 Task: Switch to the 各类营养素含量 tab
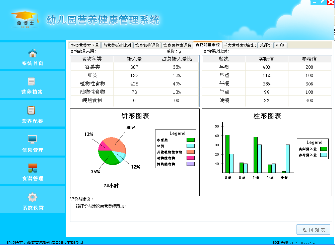point(85,45)
